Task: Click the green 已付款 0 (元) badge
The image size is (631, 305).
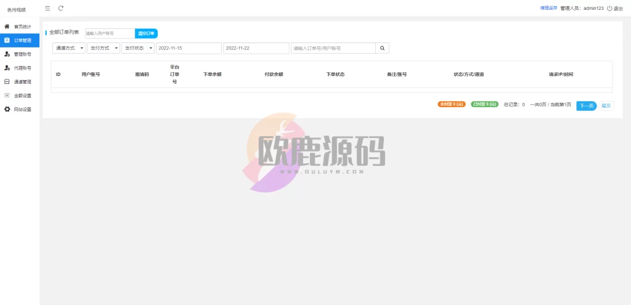Action: pyautogui.click(x=485, y=104)
